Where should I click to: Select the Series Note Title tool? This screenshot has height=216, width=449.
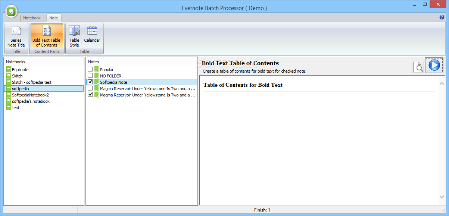click(16, 36)
